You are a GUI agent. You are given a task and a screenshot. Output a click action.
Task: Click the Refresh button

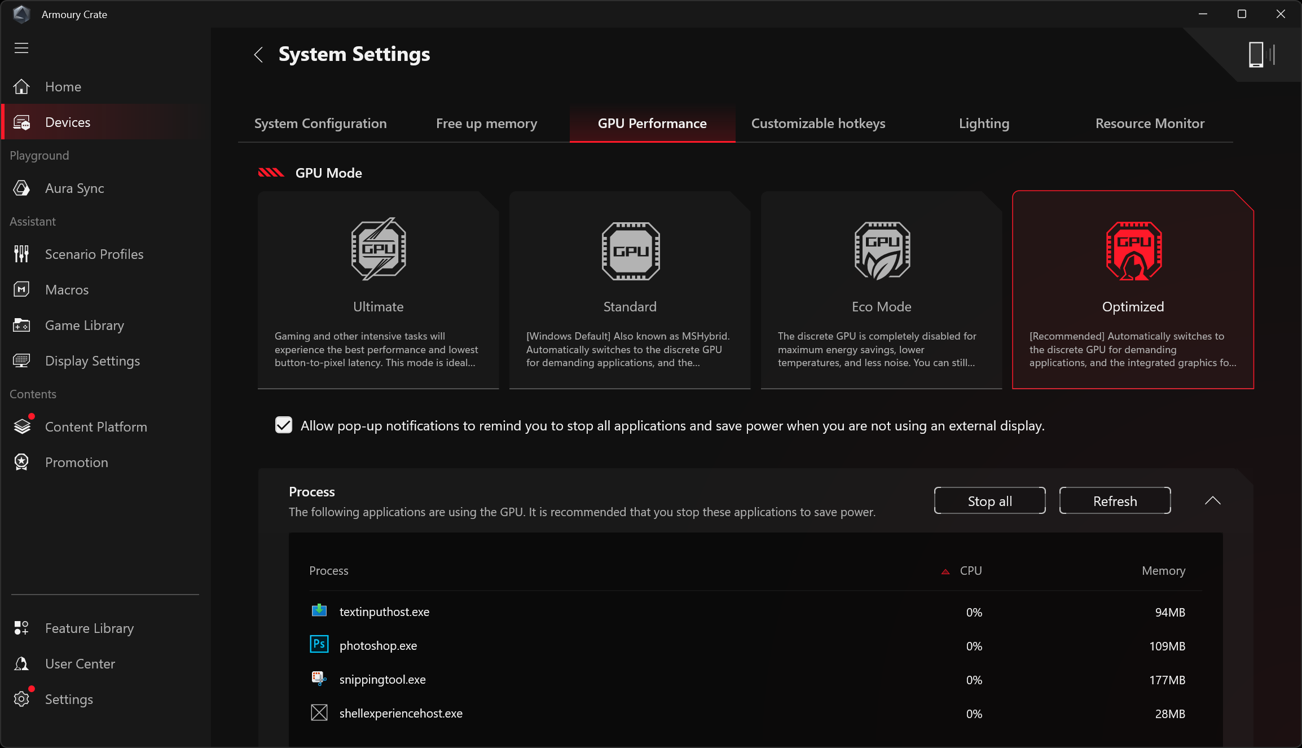tap(1115, 501)
